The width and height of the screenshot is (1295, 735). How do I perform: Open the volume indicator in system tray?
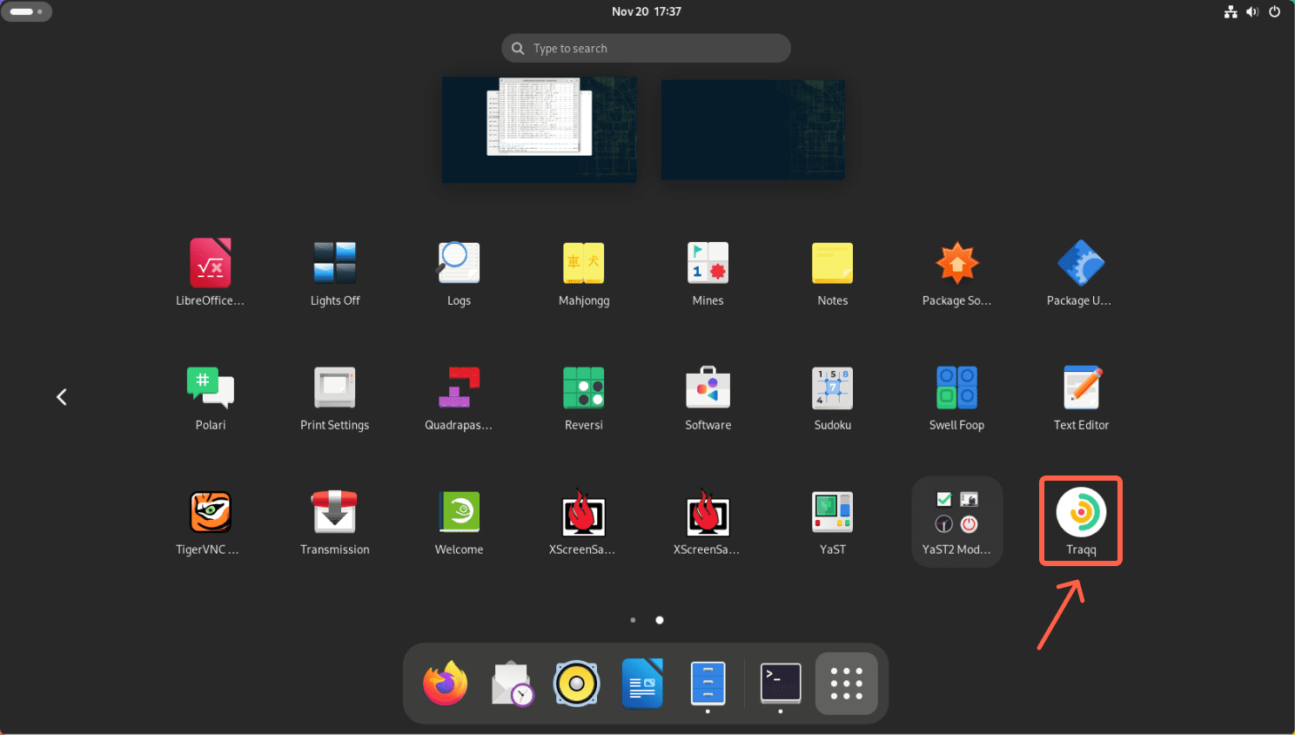[x=1252, y=11]
